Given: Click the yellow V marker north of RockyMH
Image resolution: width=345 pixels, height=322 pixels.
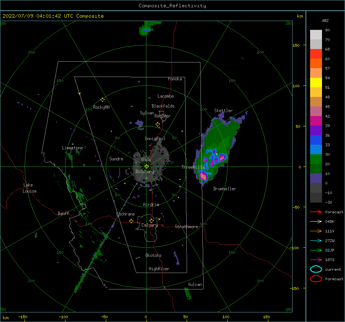Looking at the screenshot, I should pos(80,93).
